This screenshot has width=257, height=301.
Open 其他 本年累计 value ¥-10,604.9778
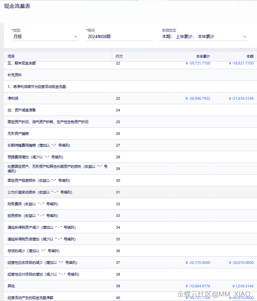click(x=198, y=286)
